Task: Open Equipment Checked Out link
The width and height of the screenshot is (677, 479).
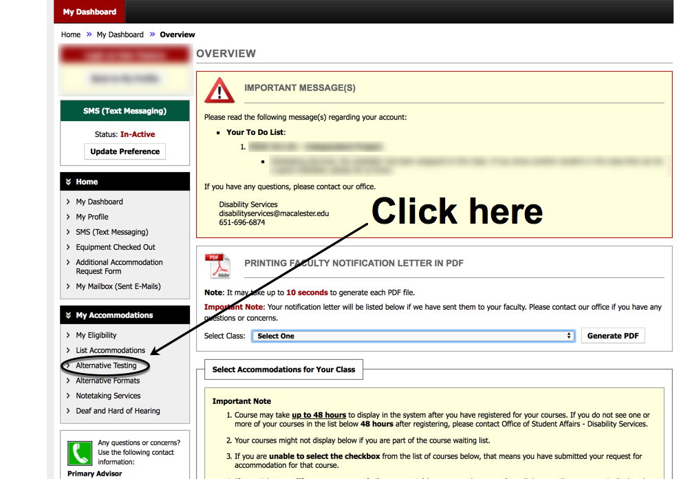Action: (116, 247)
